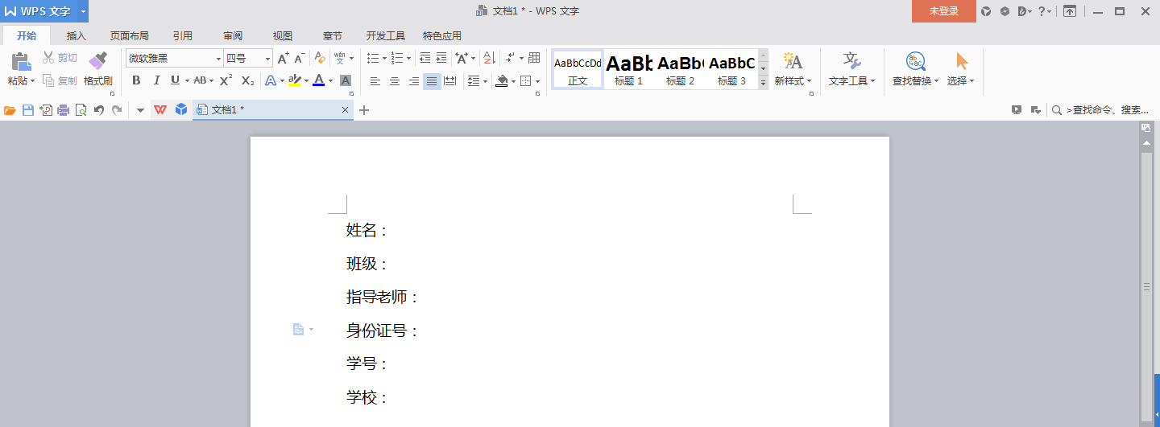Decrease font size with A- icon
Screen dimensions: 1160x427
(x=299, y=58)
